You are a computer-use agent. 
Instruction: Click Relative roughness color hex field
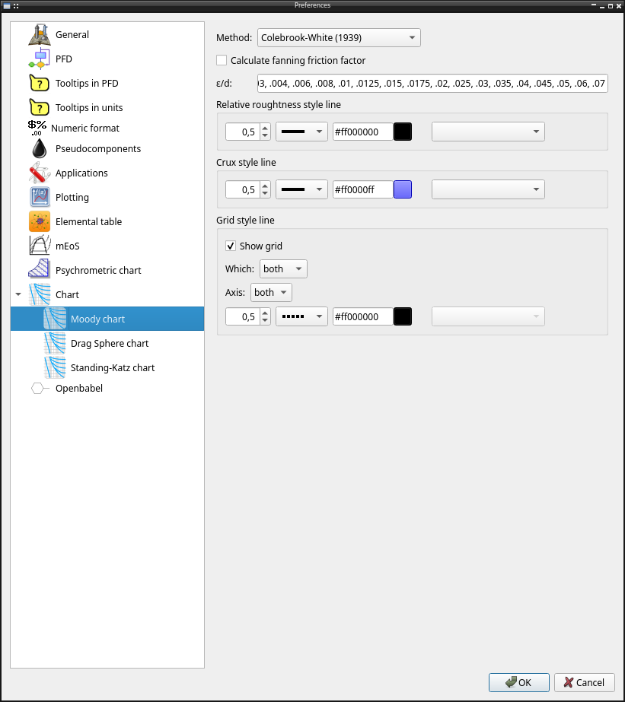pos(363,132)
